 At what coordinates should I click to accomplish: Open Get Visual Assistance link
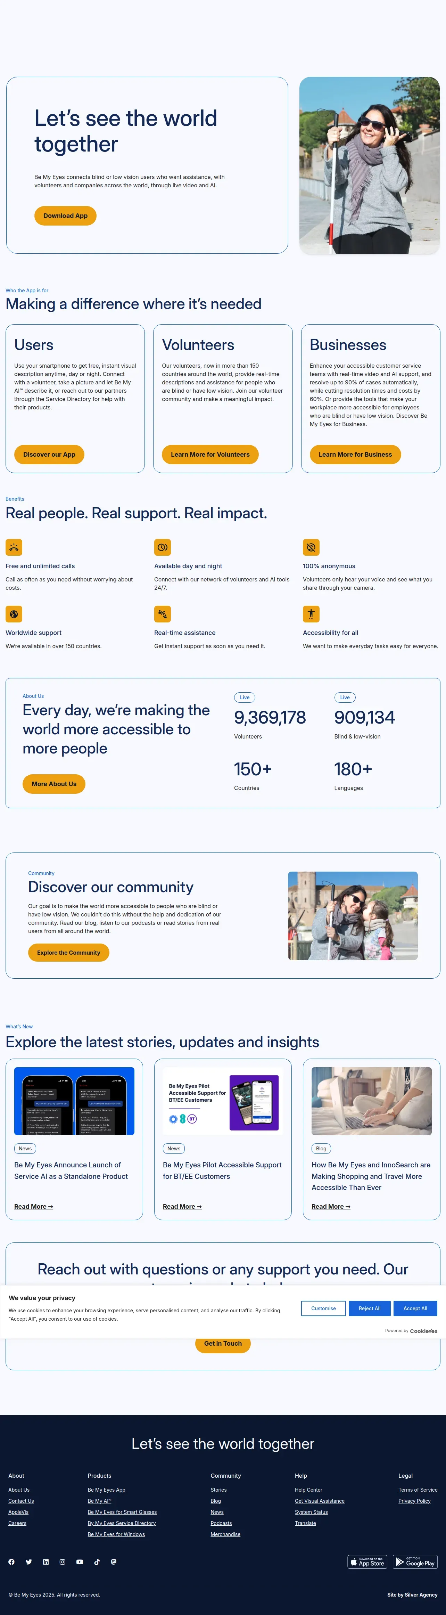click(320, 1501)
